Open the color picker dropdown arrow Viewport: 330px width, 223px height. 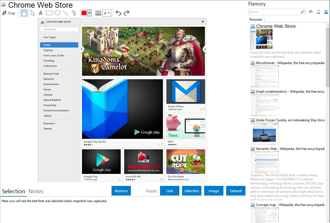coord(90,13)
